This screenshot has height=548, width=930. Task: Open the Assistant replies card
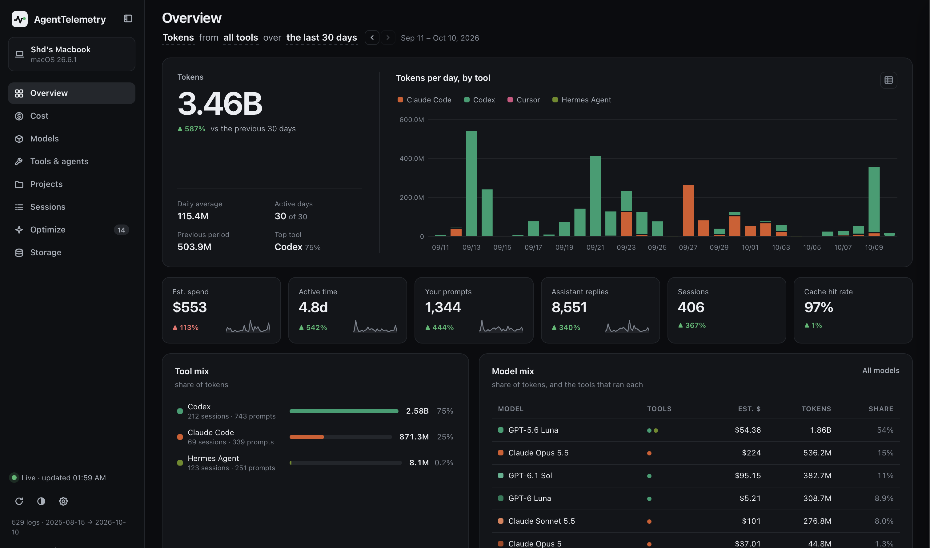coord(600,310)
